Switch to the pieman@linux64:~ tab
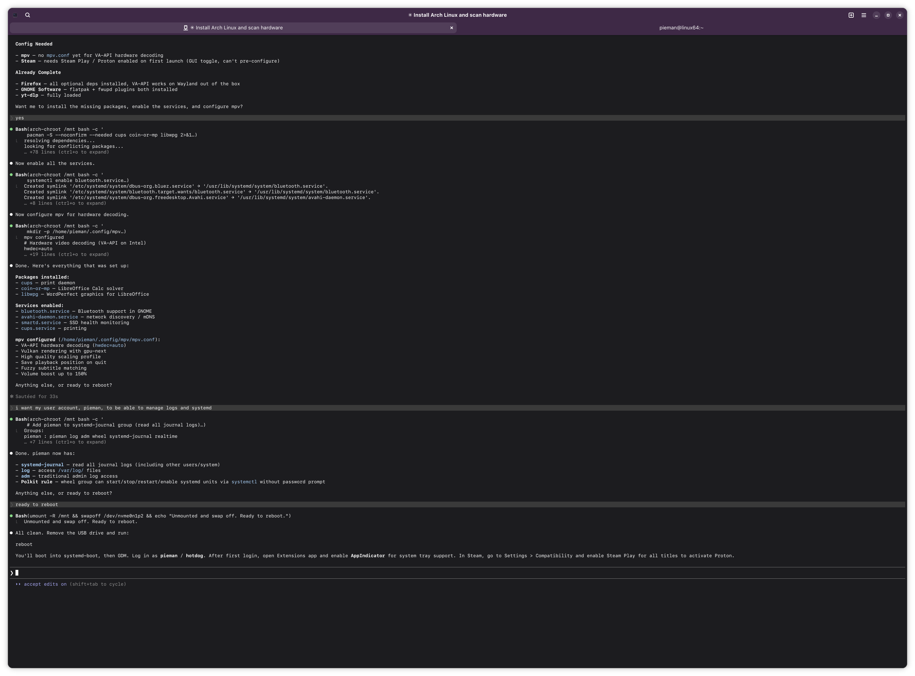This screenshot has width=915, height=676. click(x=681, y=28)
